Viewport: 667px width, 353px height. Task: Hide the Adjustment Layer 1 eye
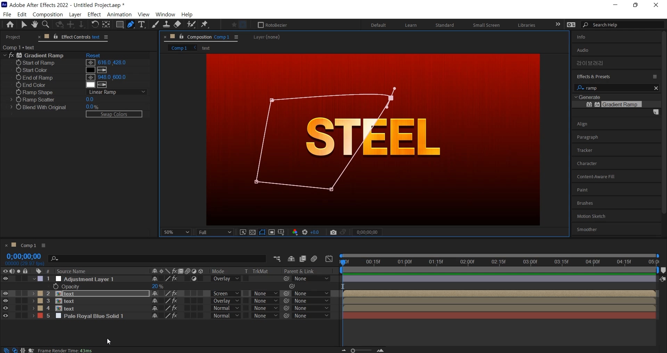coord(6,279)
